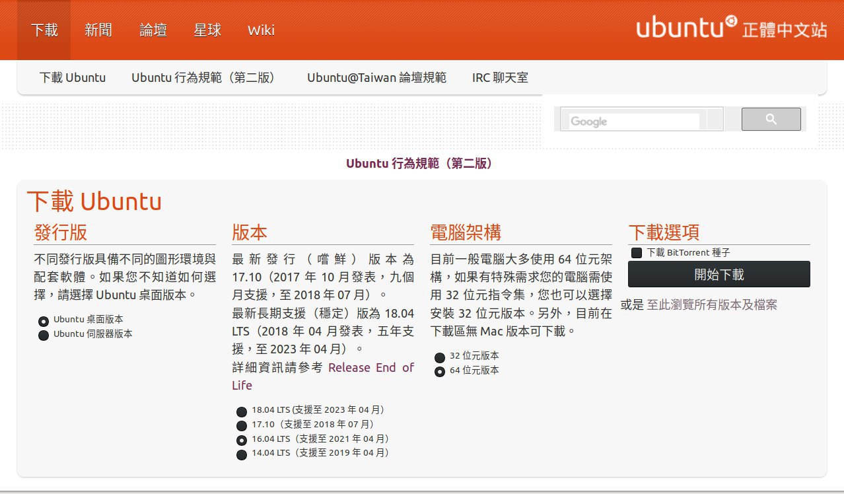Select the Ubuntu 伺服器版本 radio button
This screenshot has height=494, width=844.
tap(44, 335)
